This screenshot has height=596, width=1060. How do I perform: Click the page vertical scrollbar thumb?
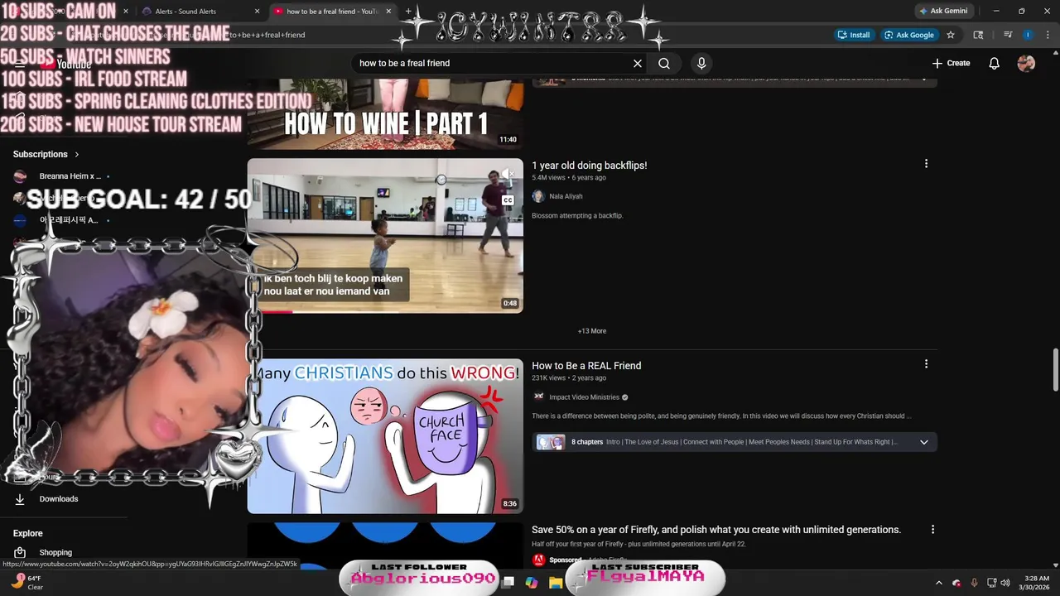(x=1055, y=369)
